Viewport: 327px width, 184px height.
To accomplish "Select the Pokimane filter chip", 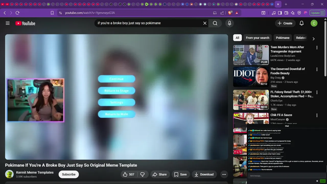I will tap(283, 38).
